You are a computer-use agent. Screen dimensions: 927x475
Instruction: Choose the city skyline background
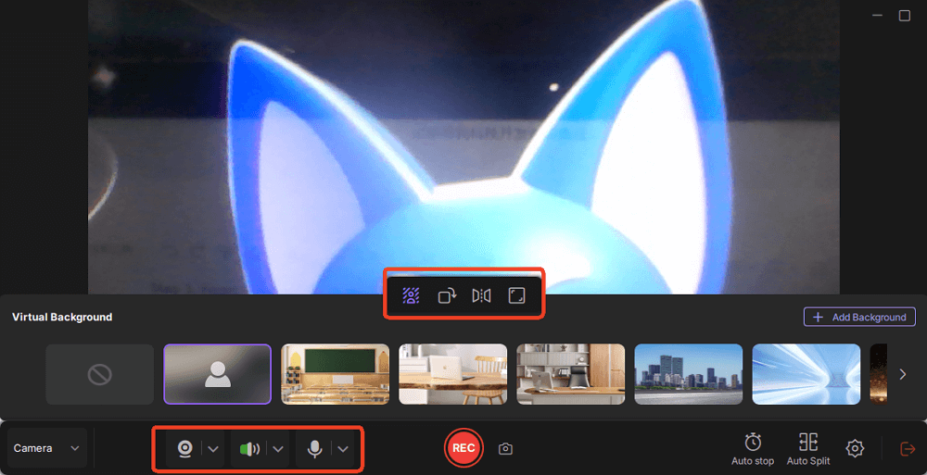coord(688,375)
